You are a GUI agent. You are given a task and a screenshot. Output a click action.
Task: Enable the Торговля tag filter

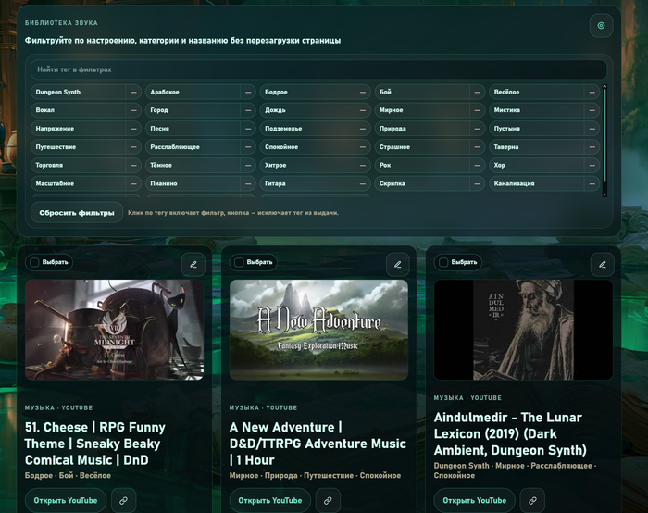(x=79, y=165)
